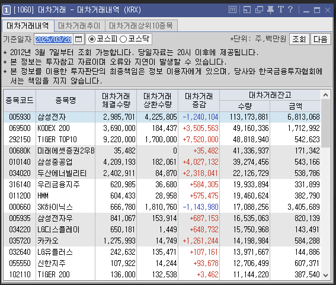This screenshot has width=336, height=285.
Task: Click executed volume 9,220,000
Action: coord(119,139)
